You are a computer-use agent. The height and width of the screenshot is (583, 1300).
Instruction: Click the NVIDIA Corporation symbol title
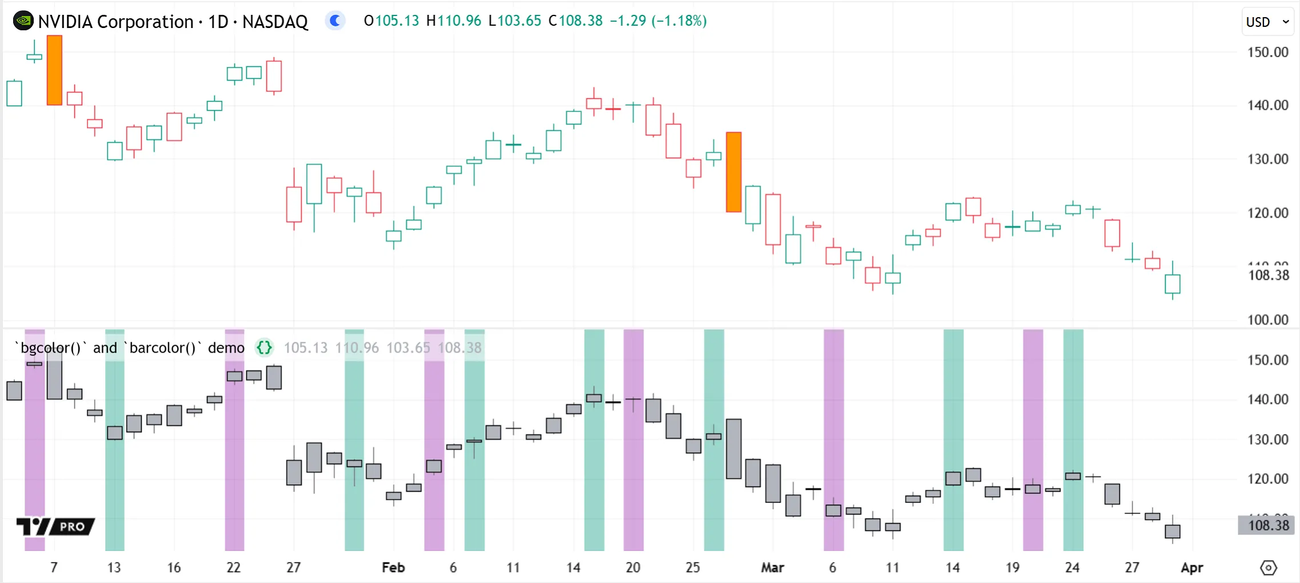(173, 22)
